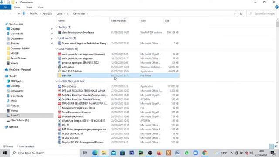Open Photoshop from the taskbar

[x=132, y=153]
